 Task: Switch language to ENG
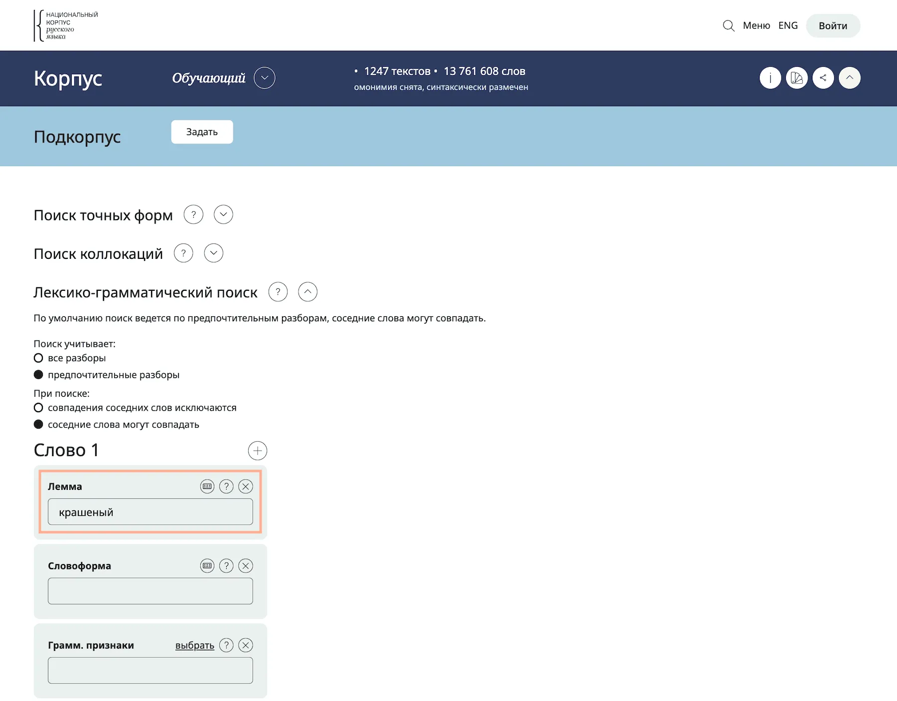(788, 26)
